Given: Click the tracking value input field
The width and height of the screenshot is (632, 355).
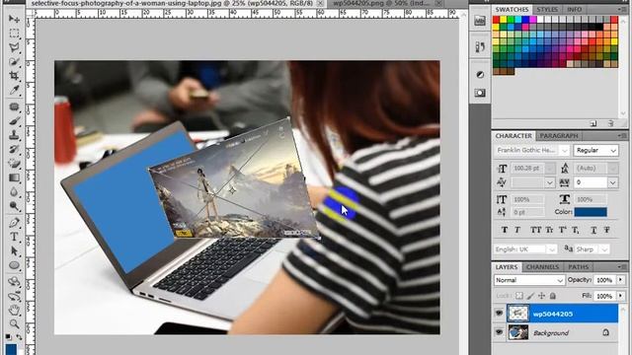Looking at the screenshot, I should [591, 182].
